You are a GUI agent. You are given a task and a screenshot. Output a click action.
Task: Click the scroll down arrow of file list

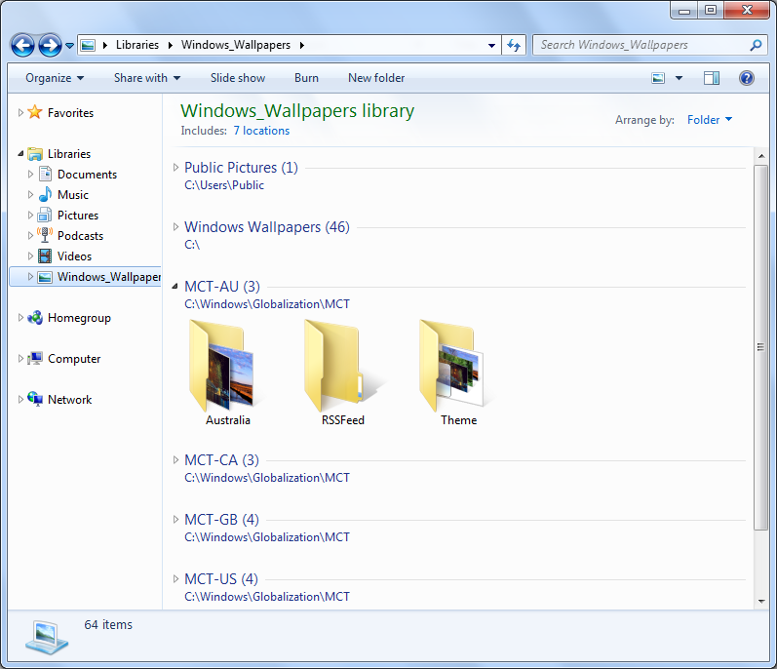click(x=761, y=601)
